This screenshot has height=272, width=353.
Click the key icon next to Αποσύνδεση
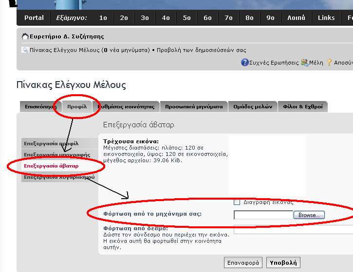click(x=329, y=63)
